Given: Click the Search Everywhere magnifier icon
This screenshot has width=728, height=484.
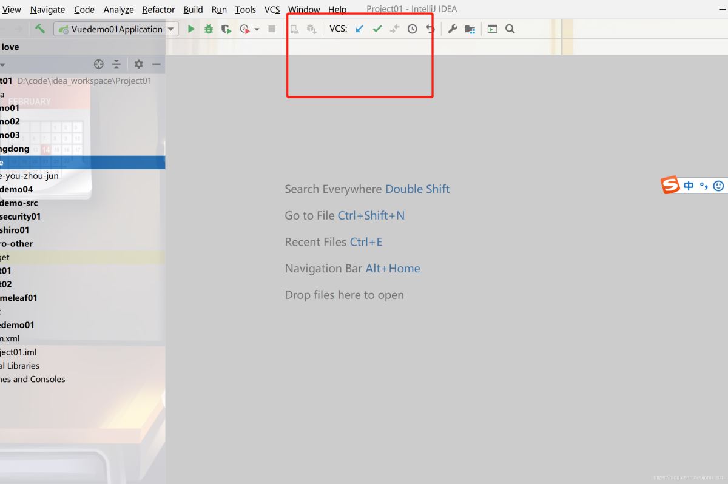Looking at the screenshot, I should pyautogui.click(x=510, y=29).
